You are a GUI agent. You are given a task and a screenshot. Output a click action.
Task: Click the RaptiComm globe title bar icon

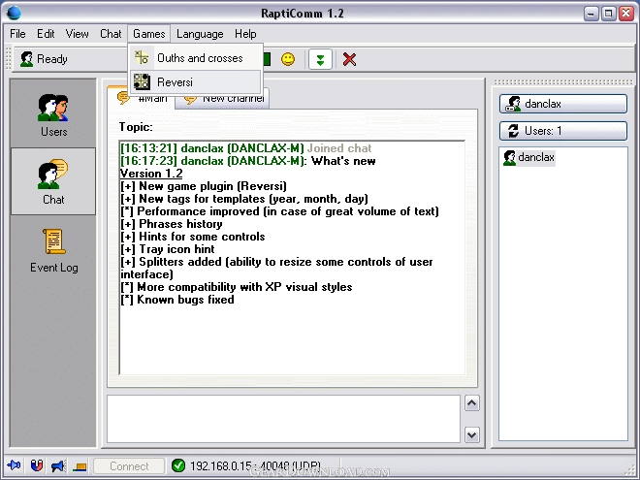click(x=14, y=13)
